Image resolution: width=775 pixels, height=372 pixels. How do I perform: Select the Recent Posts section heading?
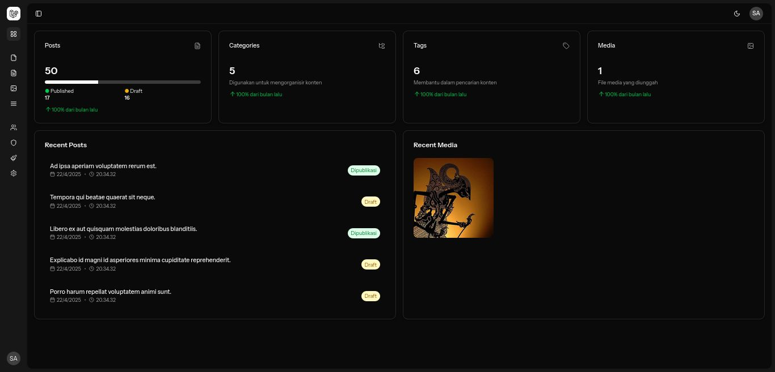coord(65,145)
